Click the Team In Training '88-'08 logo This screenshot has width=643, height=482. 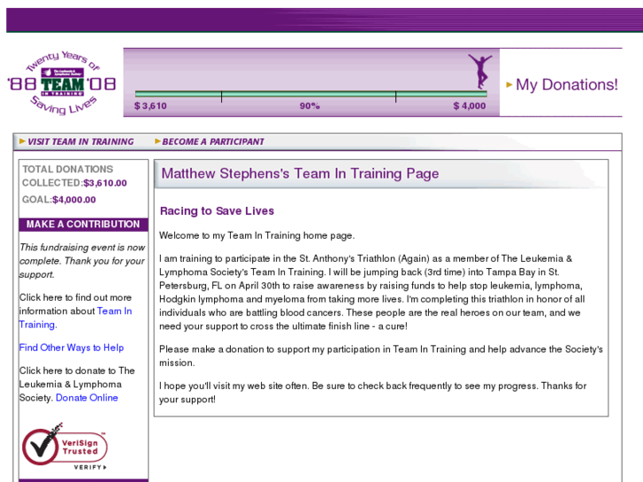point(62,82)
